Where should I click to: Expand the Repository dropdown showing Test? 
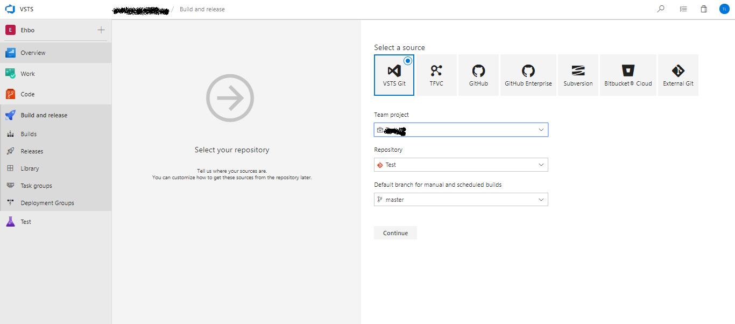461,165
